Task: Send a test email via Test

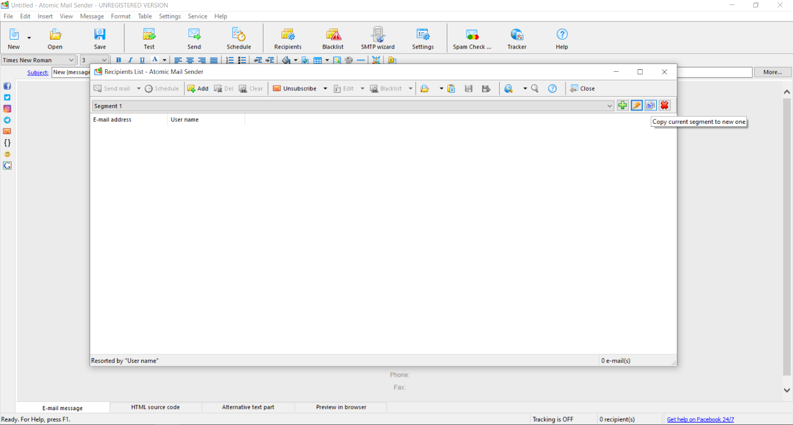Action: (149, 39)
